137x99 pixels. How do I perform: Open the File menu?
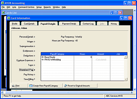pos(3,7)
